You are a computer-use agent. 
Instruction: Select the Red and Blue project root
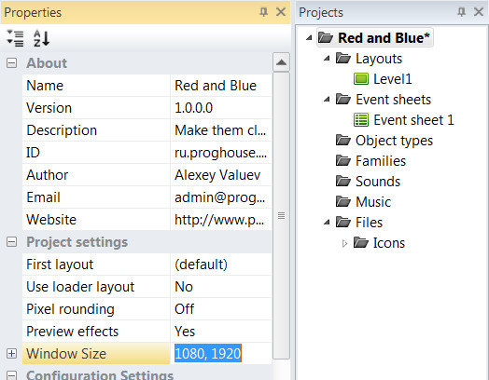click(374, 37)
